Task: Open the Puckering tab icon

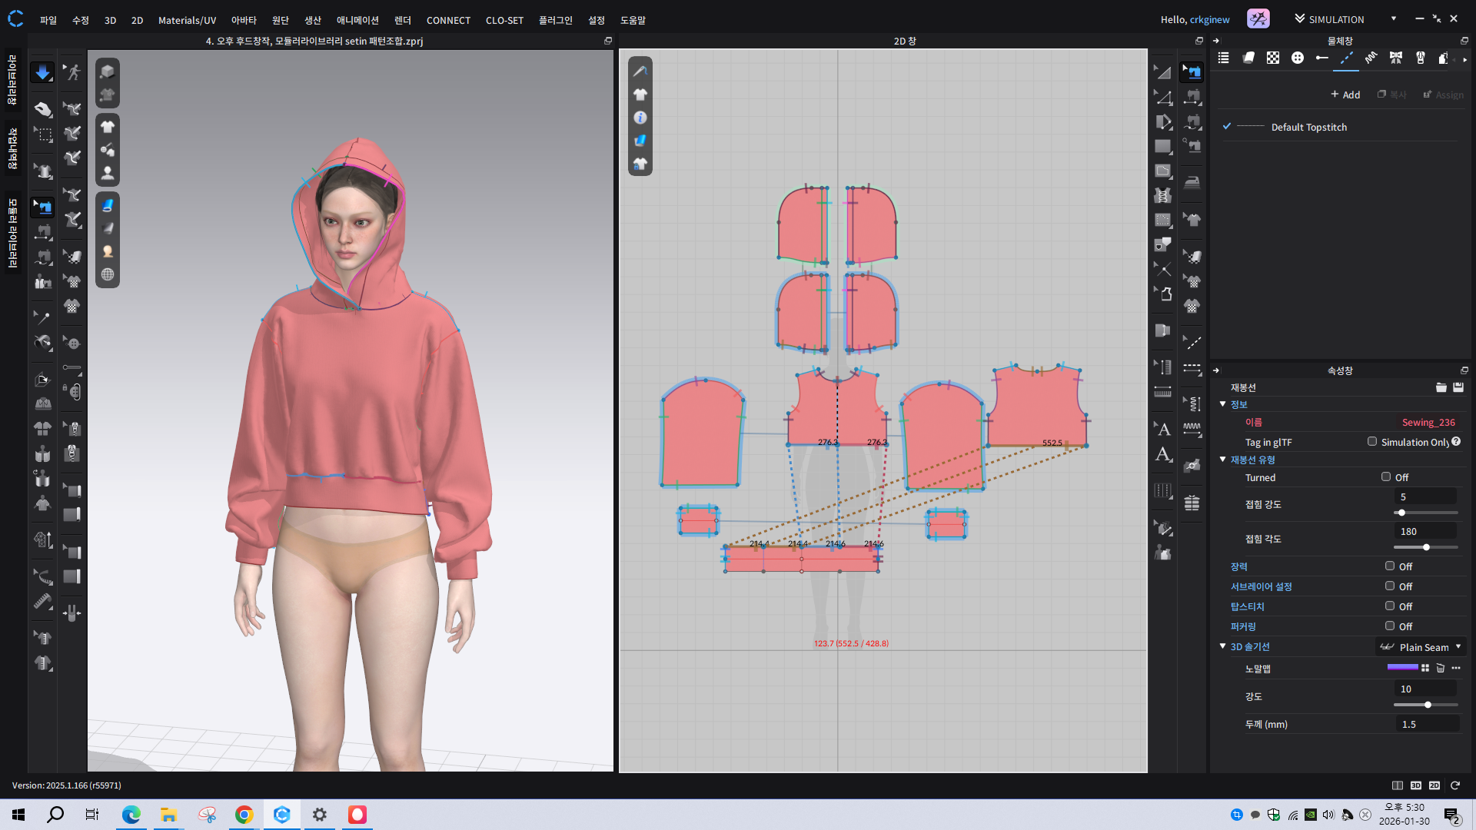Action: click(1371, 58)
